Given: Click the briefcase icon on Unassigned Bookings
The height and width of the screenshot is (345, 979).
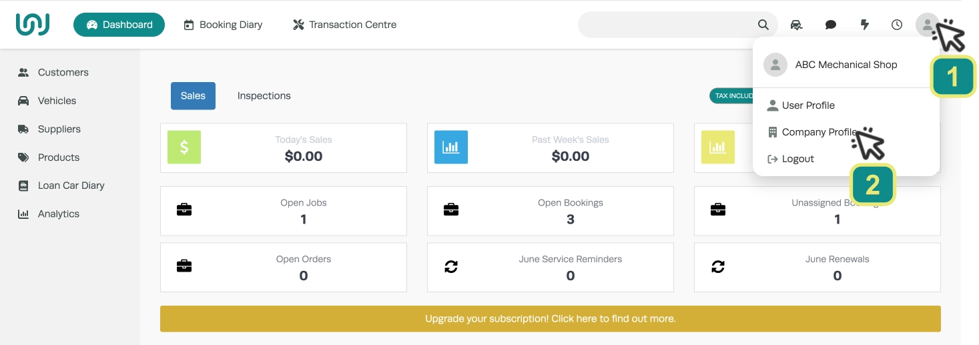Looking at the screenshot, I should [x=718, y=210].
